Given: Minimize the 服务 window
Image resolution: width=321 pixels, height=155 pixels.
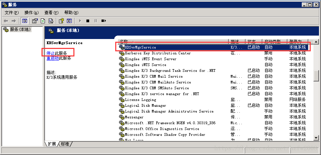Looking at the screenshot, I should [305, 4].
